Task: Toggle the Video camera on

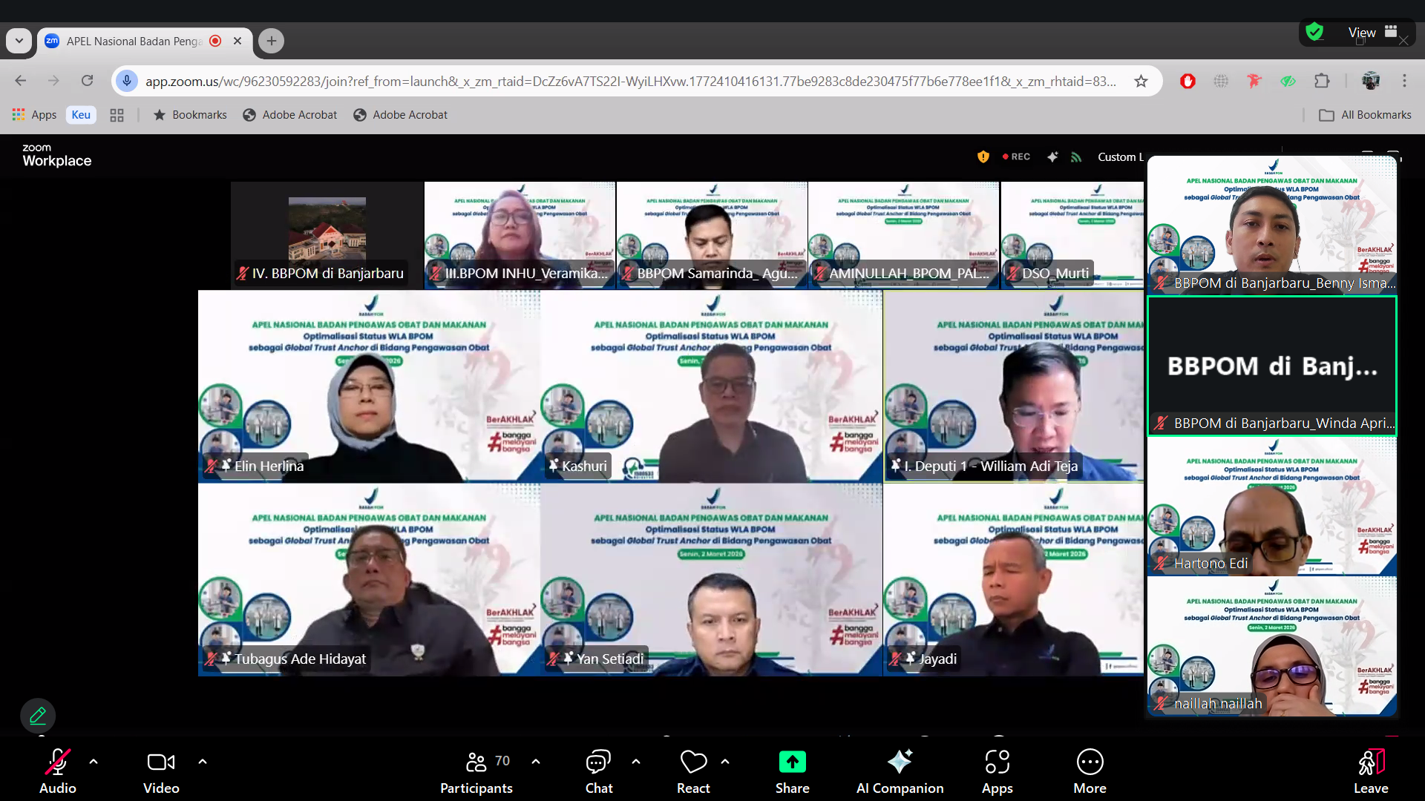Action: 161,762
